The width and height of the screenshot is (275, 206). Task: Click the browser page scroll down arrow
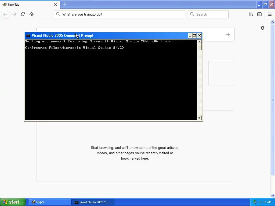[273, 196]
